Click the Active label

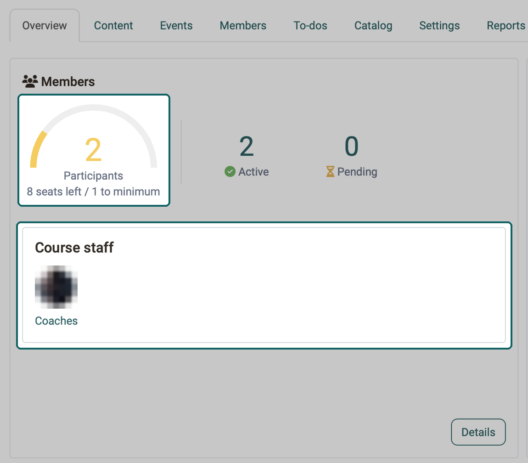[253, 172]
